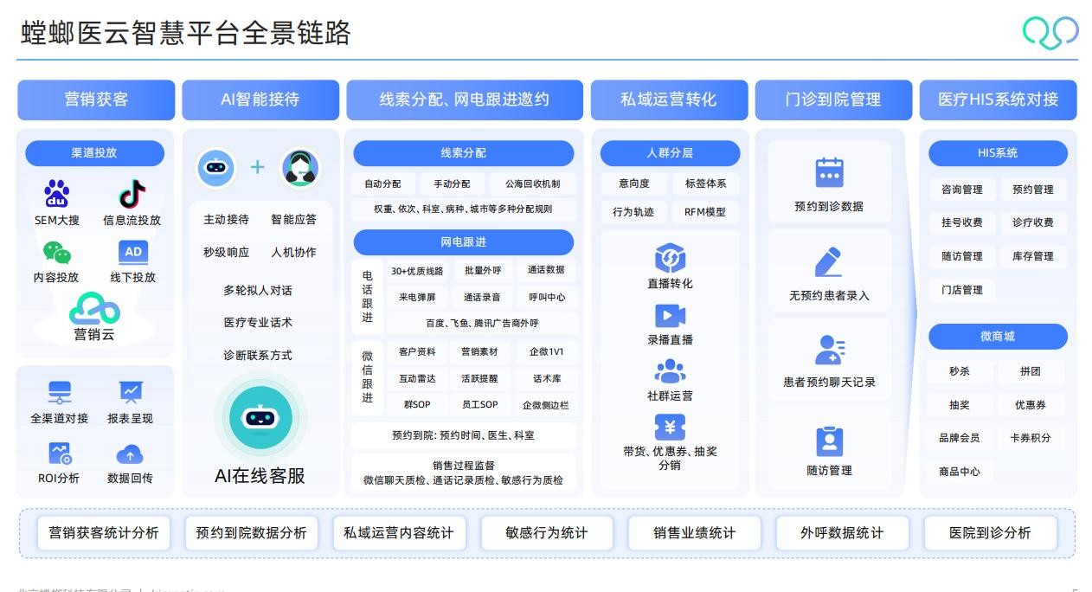Click the 预约到院数据分析 button
The width and height of the screenshot is (1092, 592).
(x=251, y=533)
